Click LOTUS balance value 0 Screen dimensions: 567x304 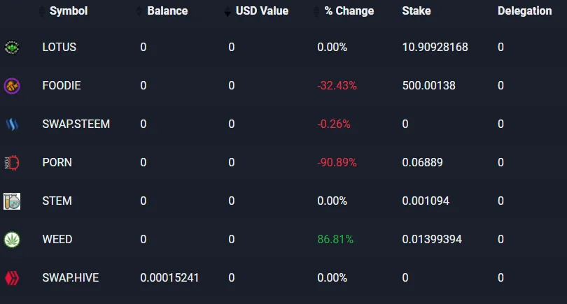(x=143, y=48)
